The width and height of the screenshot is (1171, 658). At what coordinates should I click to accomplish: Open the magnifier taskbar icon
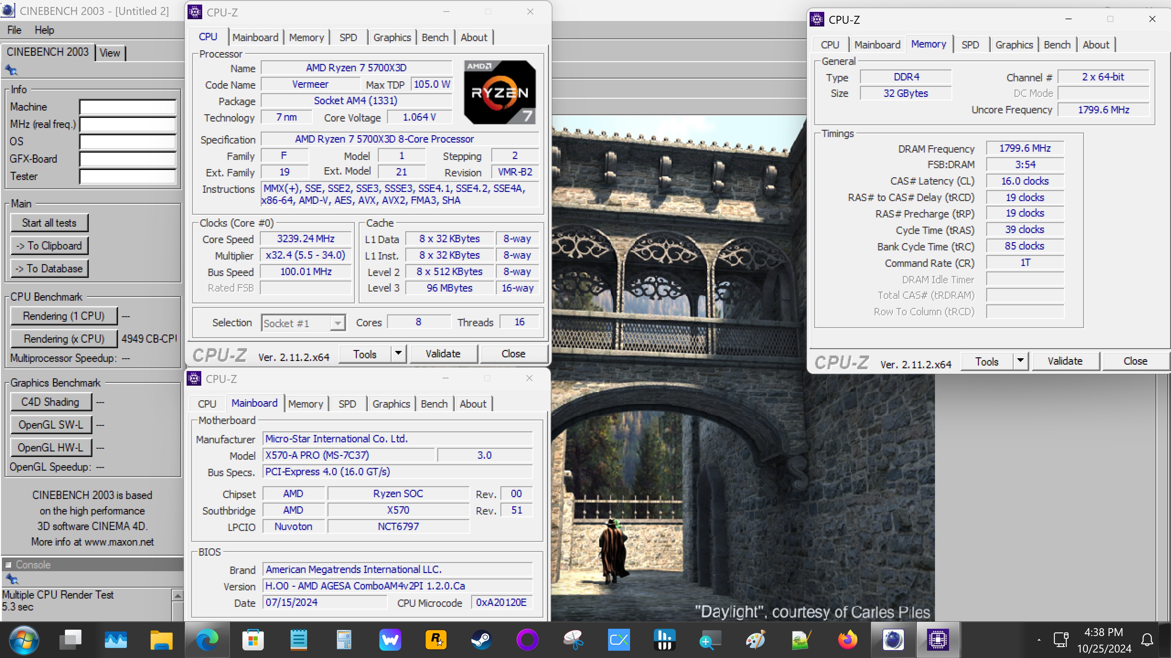point(710,640)
